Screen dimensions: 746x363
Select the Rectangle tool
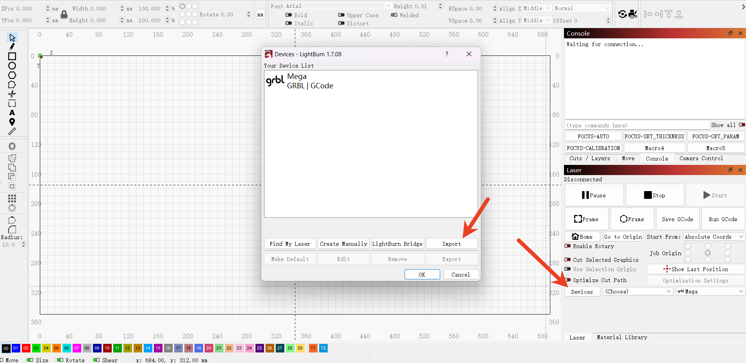(12, 56)
